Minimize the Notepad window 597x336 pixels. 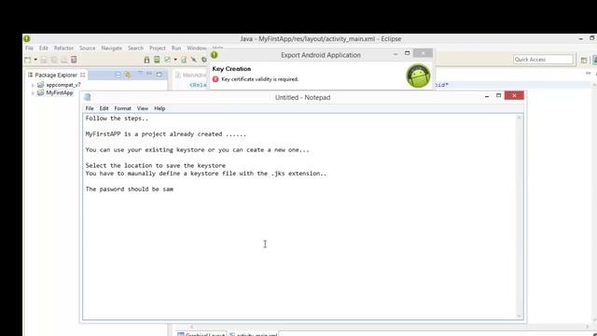[487, 97]
